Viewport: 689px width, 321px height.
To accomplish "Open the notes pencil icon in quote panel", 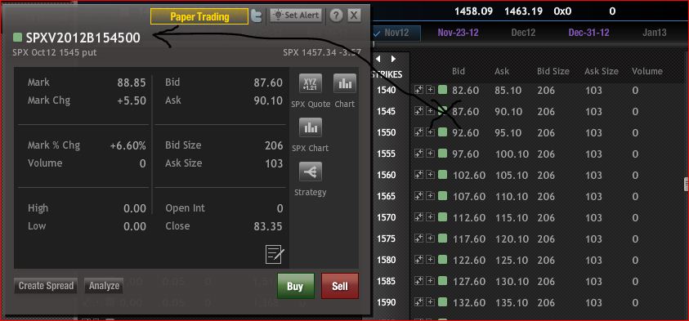I will (x=275, y=255).
